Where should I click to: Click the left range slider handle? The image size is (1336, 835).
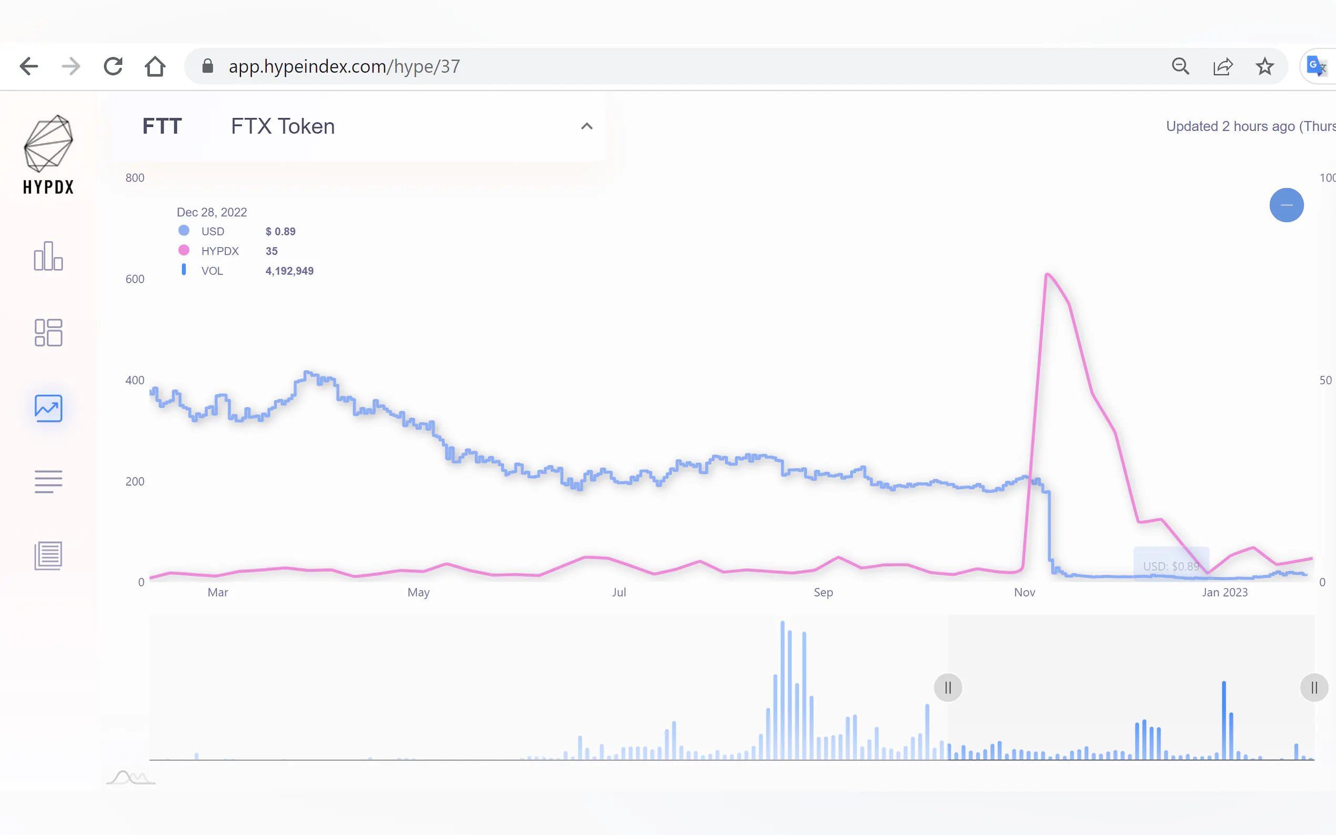(x=948, y=688)
